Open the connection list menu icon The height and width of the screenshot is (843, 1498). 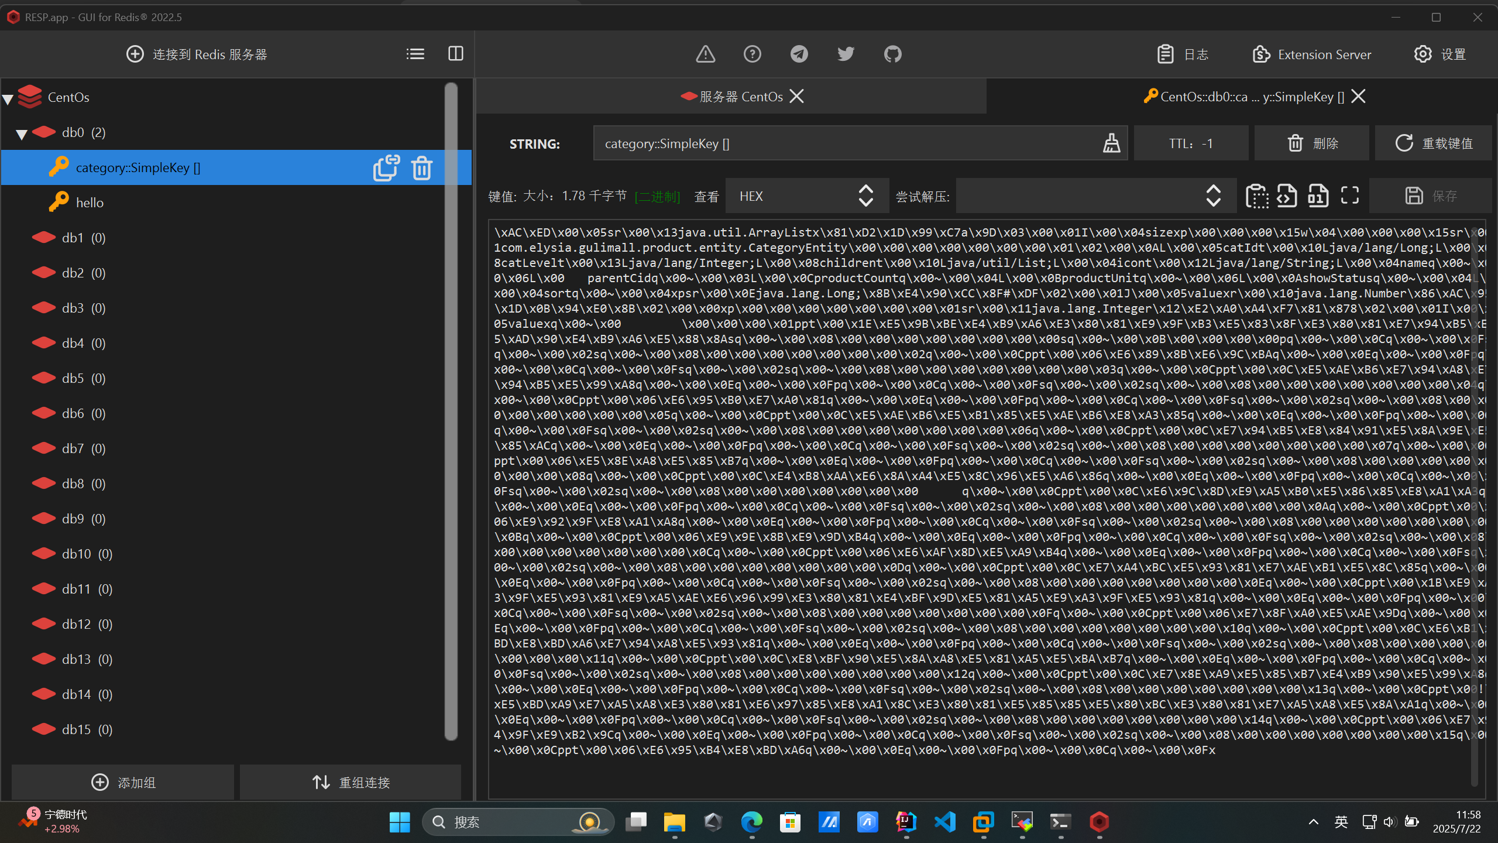coord(415,54)
